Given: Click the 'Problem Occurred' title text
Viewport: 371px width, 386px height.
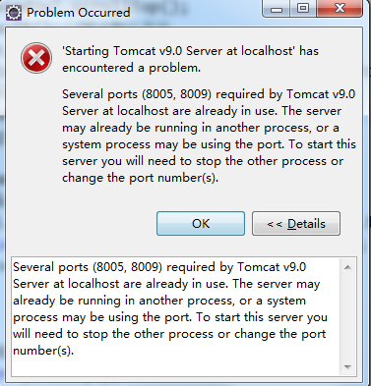Looking at the screenshot, I should click(x=79, y=13).
